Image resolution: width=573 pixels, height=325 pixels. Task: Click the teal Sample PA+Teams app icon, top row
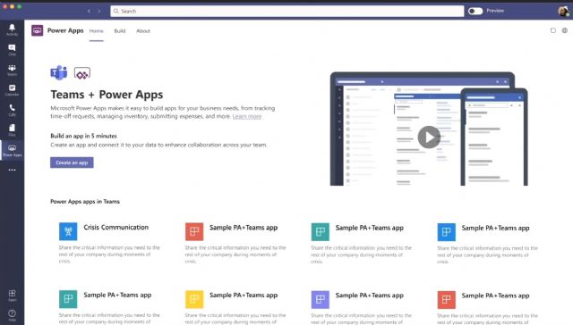pyautogui.click(x=321, y=232)
